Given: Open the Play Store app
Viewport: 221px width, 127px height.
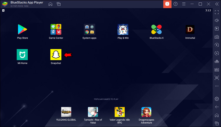Looking at the screenshot, I should [x=22, y=29].
